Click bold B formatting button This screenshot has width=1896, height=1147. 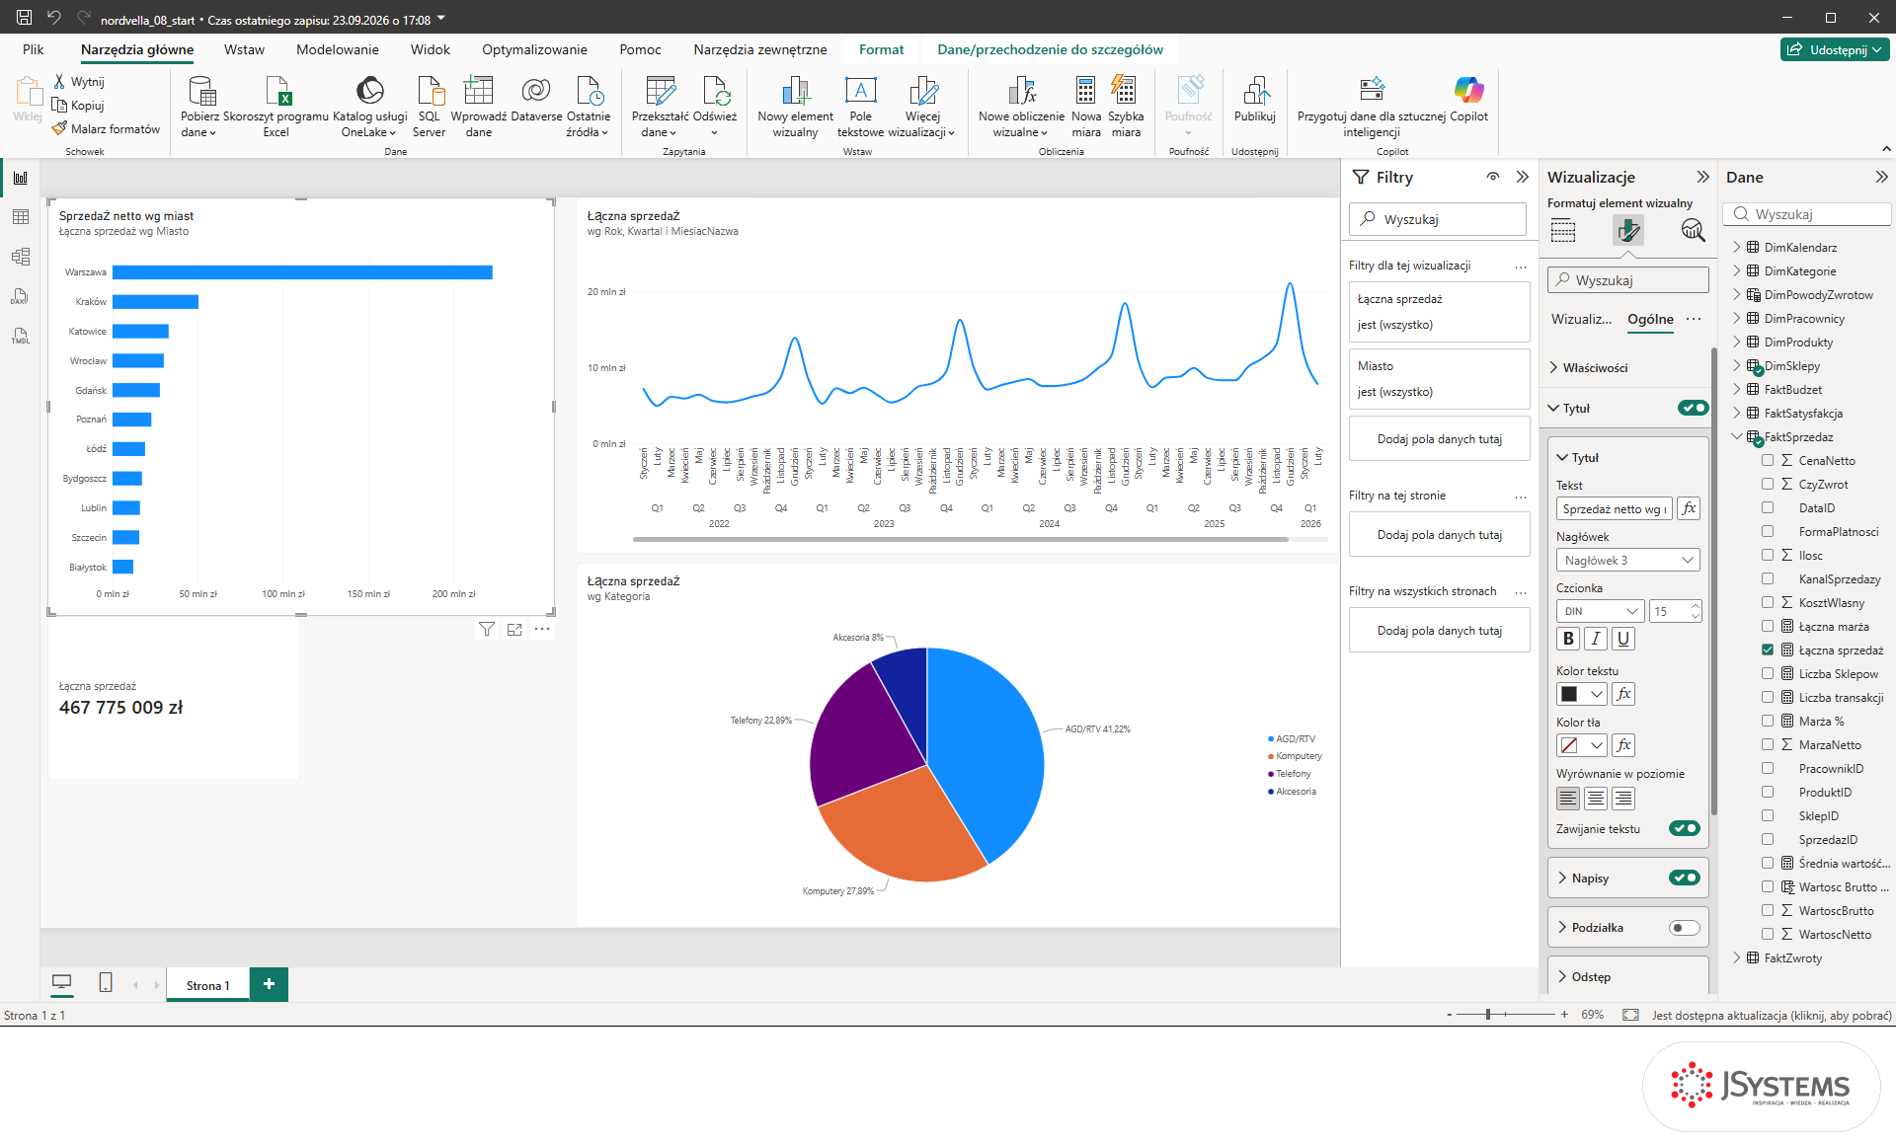(x=1568, y=639)
